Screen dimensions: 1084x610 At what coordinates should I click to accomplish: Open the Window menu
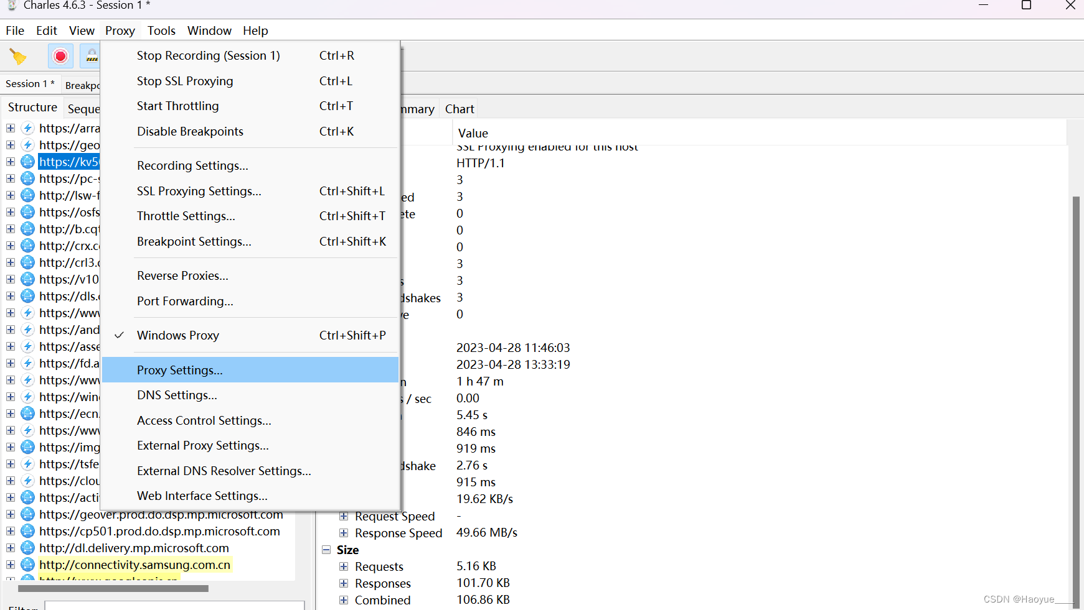coord(209,30)
